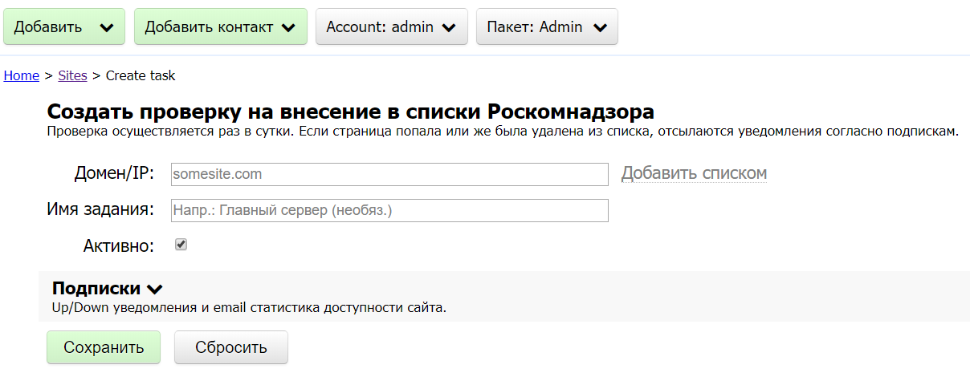Click the Создать проверку heading
This screenshot has width=970, height=385.
pyautogui.click(x=351, y=111)
